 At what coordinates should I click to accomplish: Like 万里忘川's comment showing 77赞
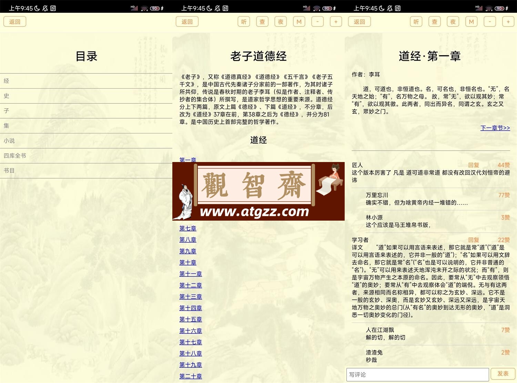[504, 195]
